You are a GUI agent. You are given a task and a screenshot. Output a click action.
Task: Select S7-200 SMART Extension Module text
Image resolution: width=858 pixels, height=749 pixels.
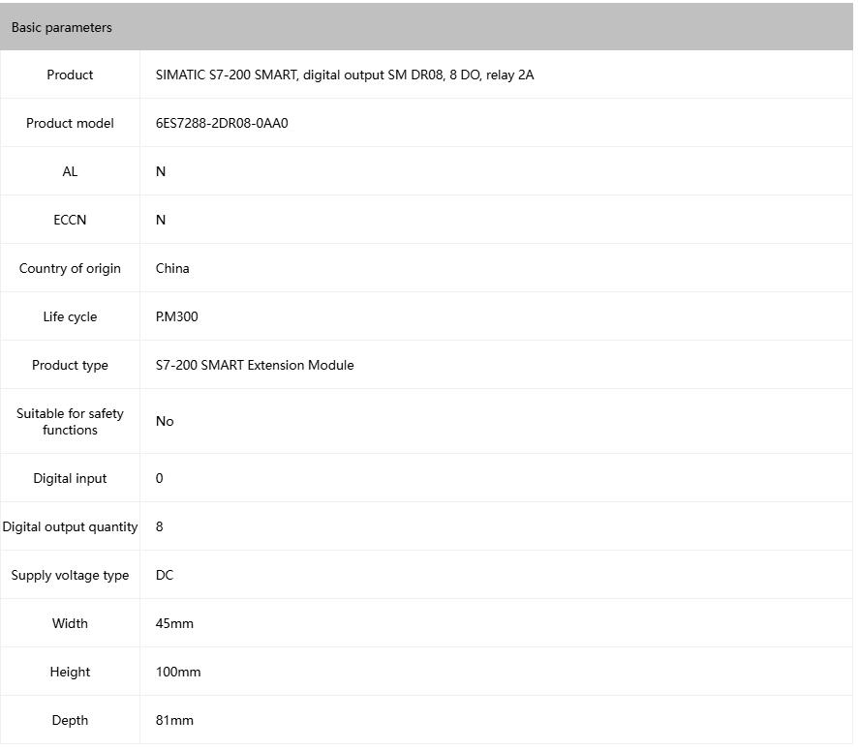(x=255, y=365)
